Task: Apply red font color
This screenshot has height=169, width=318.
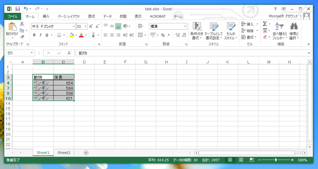Action: coord(81,35)
